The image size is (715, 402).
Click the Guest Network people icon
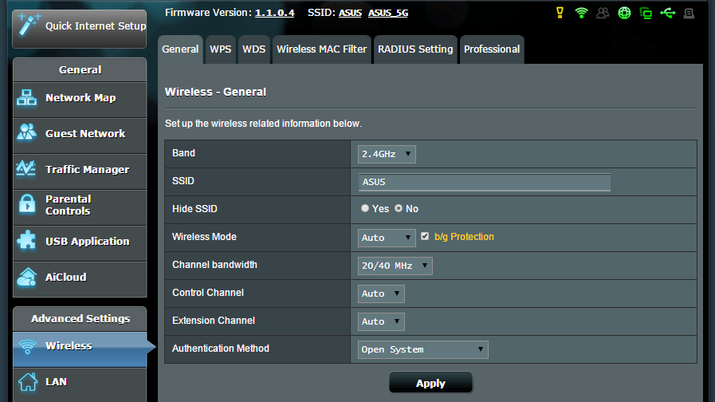26,132
